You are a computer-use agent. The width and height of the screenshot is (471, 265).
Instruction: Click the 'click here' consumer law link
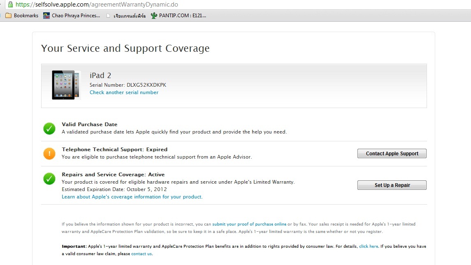tap(368, 247)
